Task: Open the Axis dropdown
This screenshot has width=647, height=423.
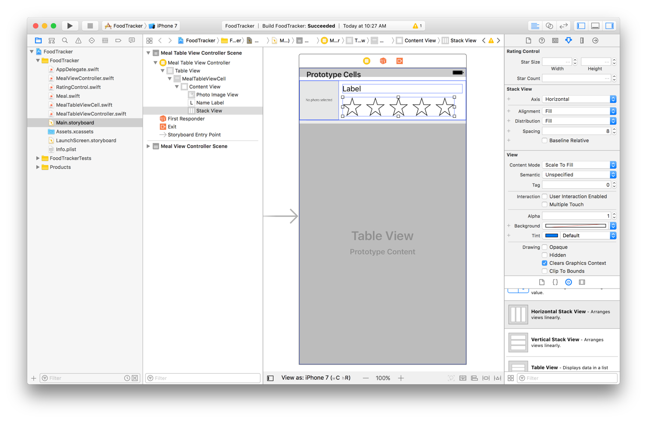Action: pyautogui.click(x=579, y=99)
